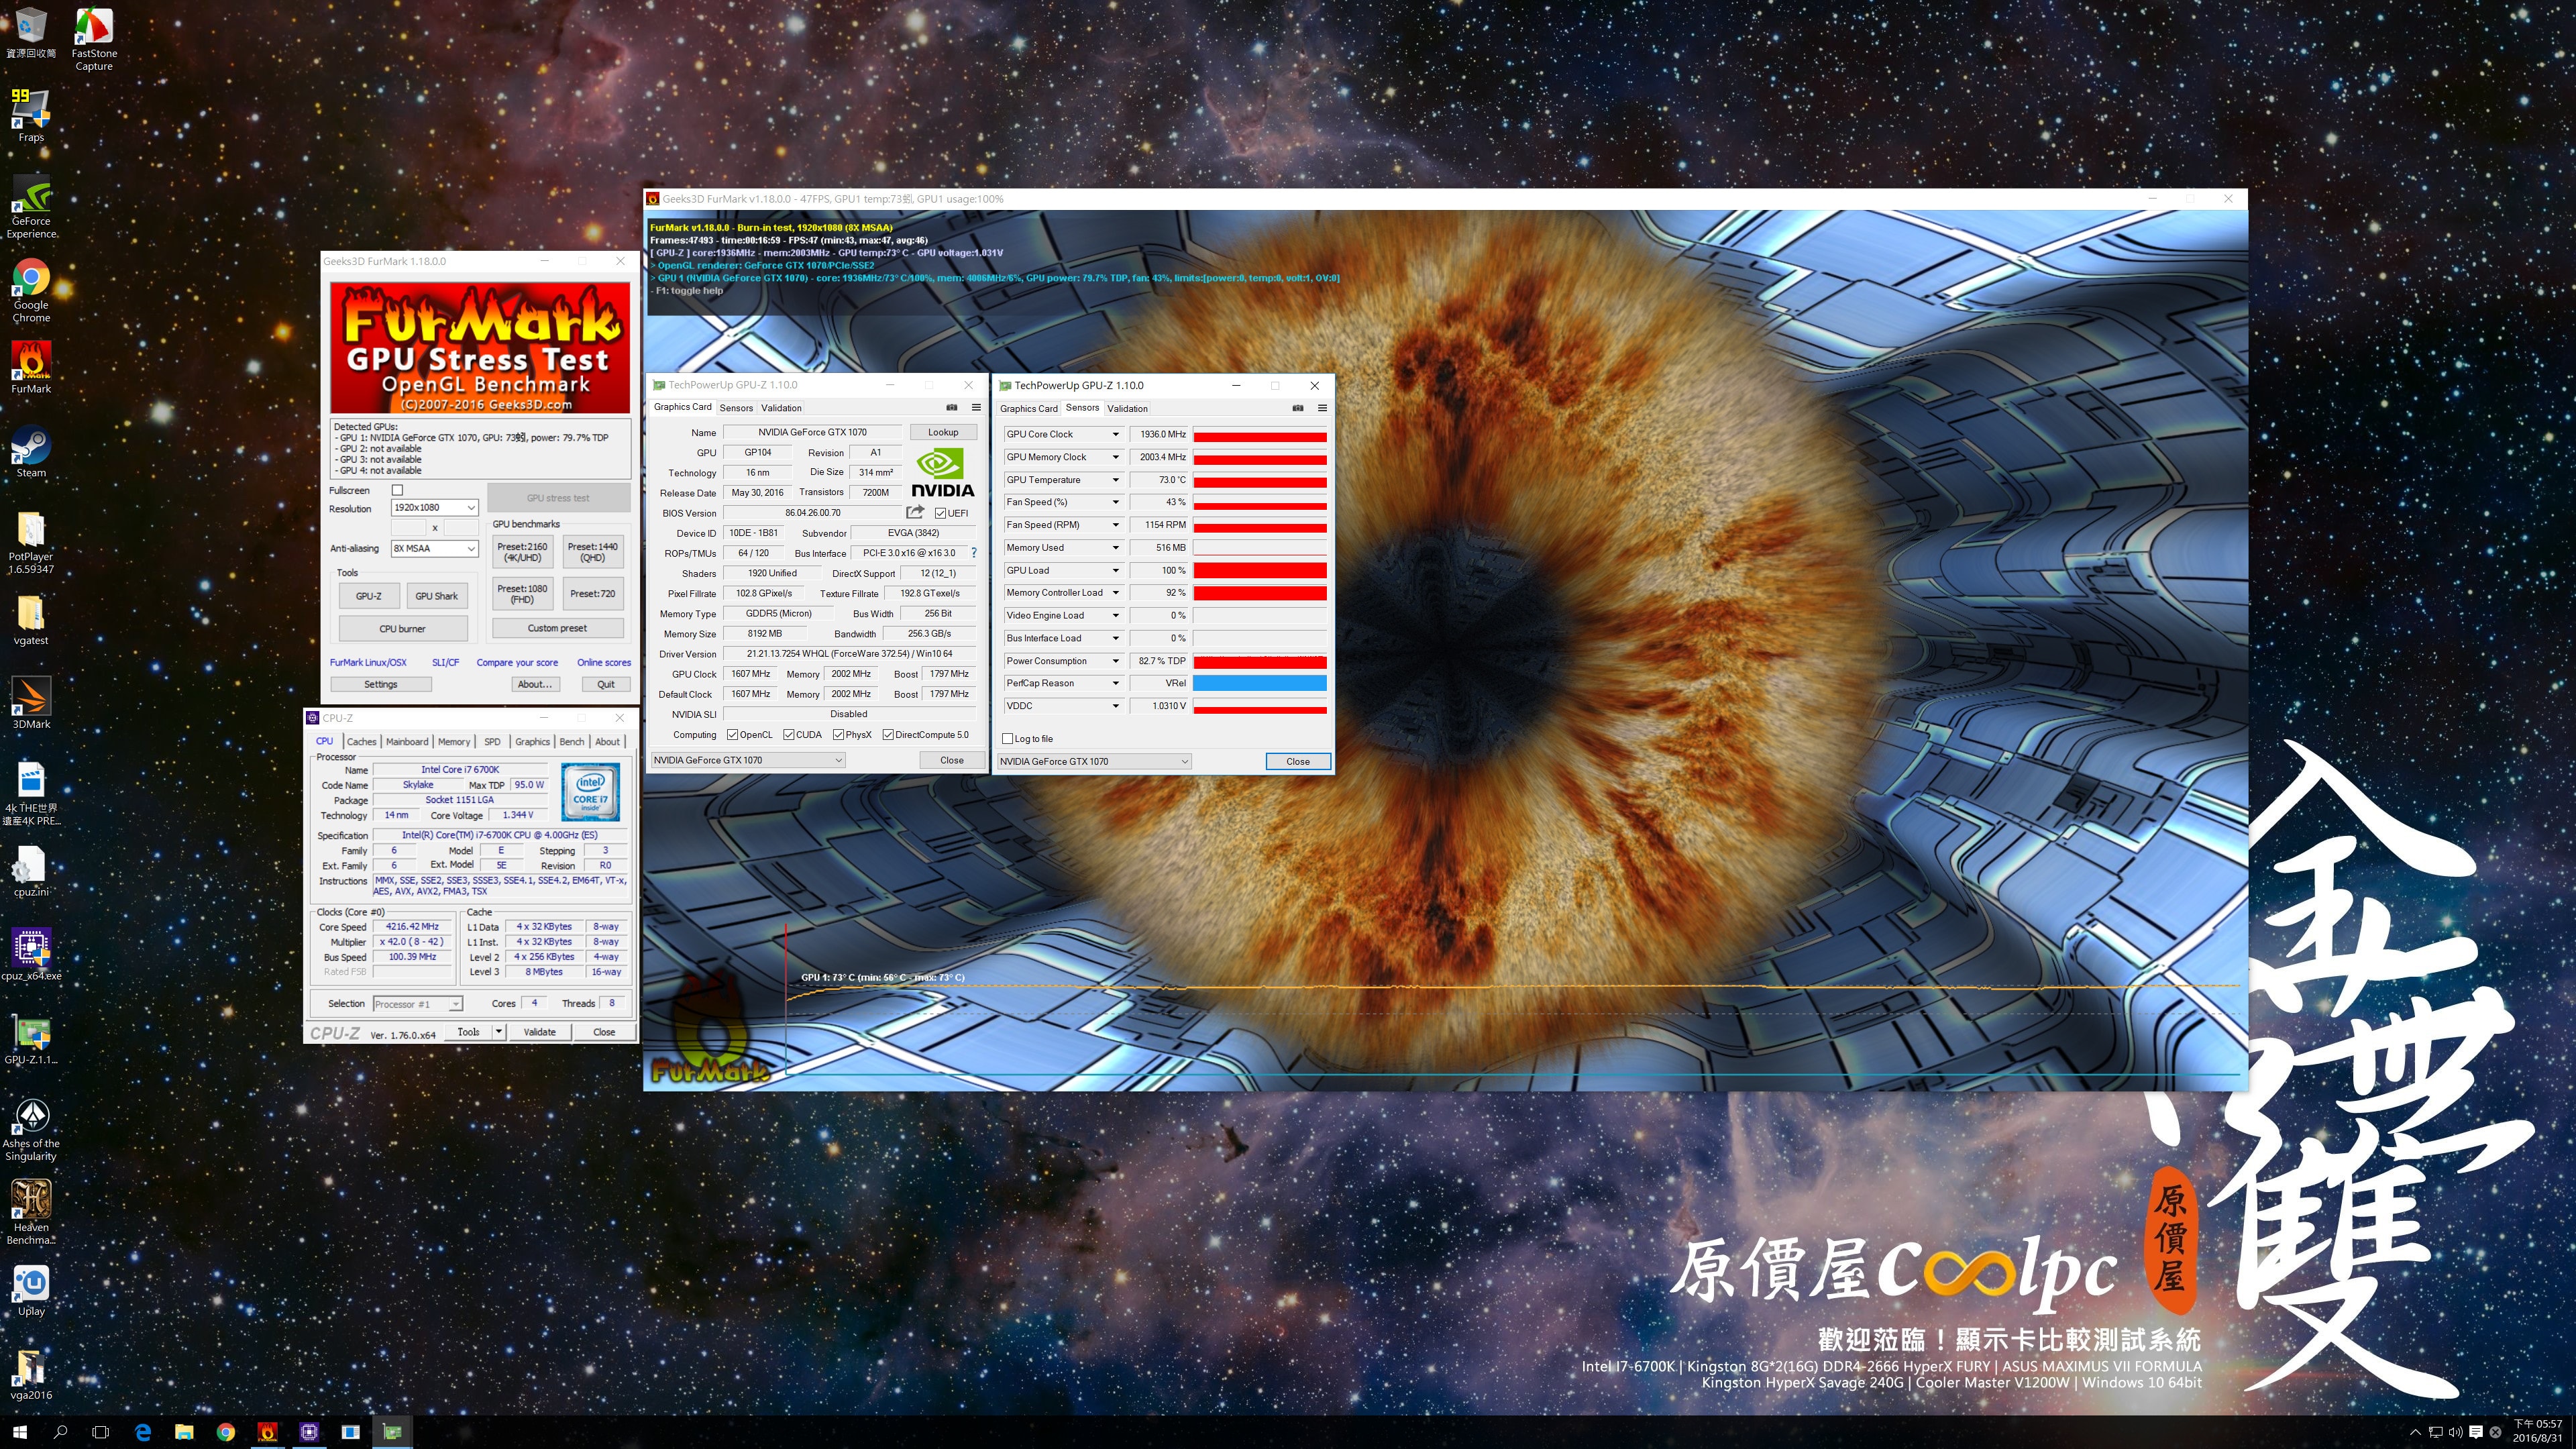Open the vgatest folder icon
This screenshot has width=2576, height=1449.
click(31, 619)
